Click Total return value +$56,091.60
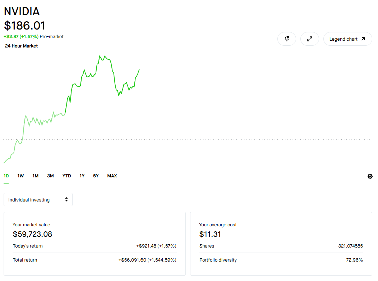Image resolution: width=378 pixels, height=281 pixels. point(147,260)
